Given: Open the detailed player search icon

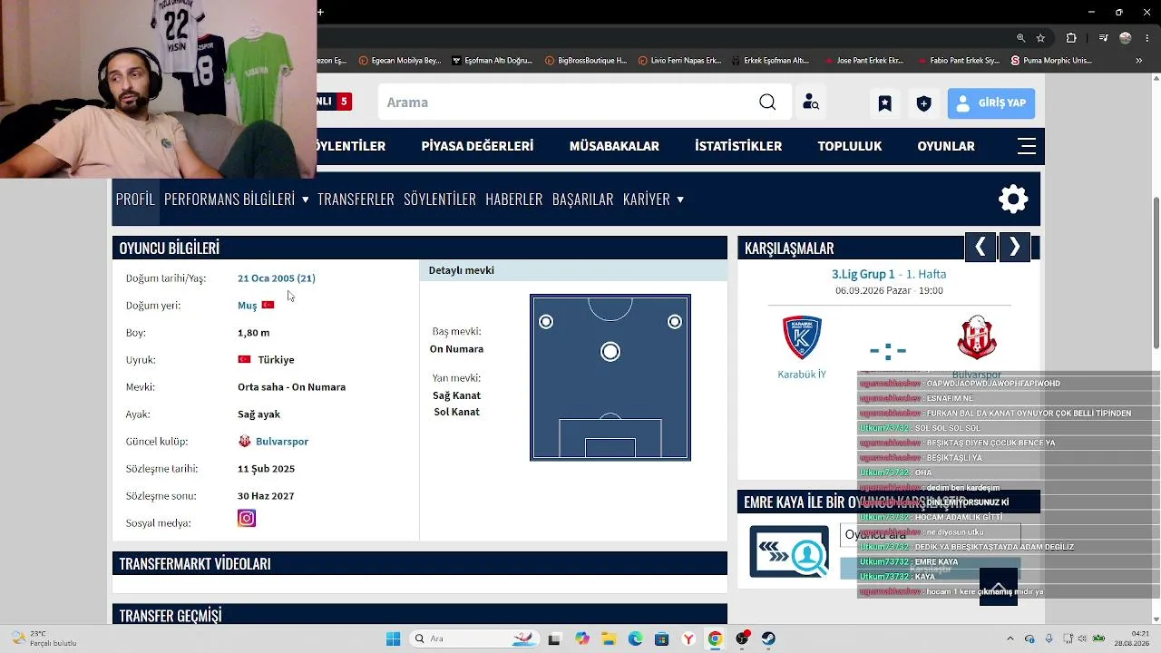Looking at the screenshot, I should point(811,102).
